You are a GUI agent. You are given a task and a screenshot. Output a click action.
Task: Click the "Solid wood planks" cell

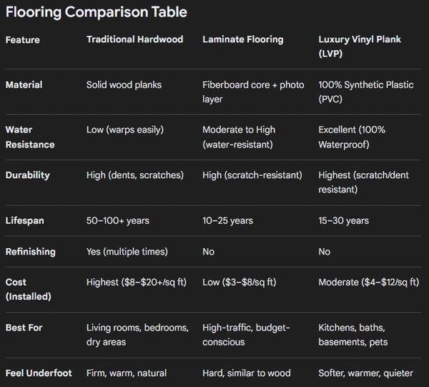pos(124,85)
